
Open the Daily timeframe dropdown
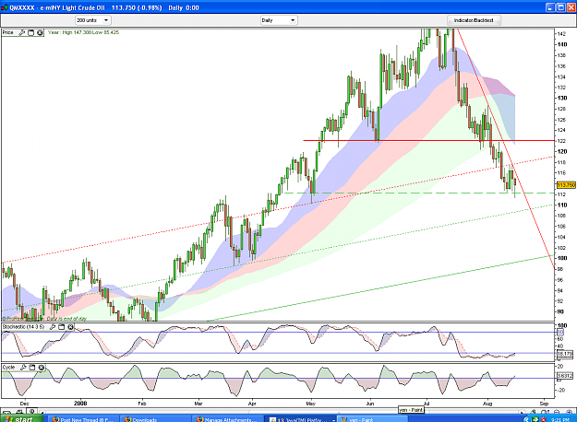(279, 20)
